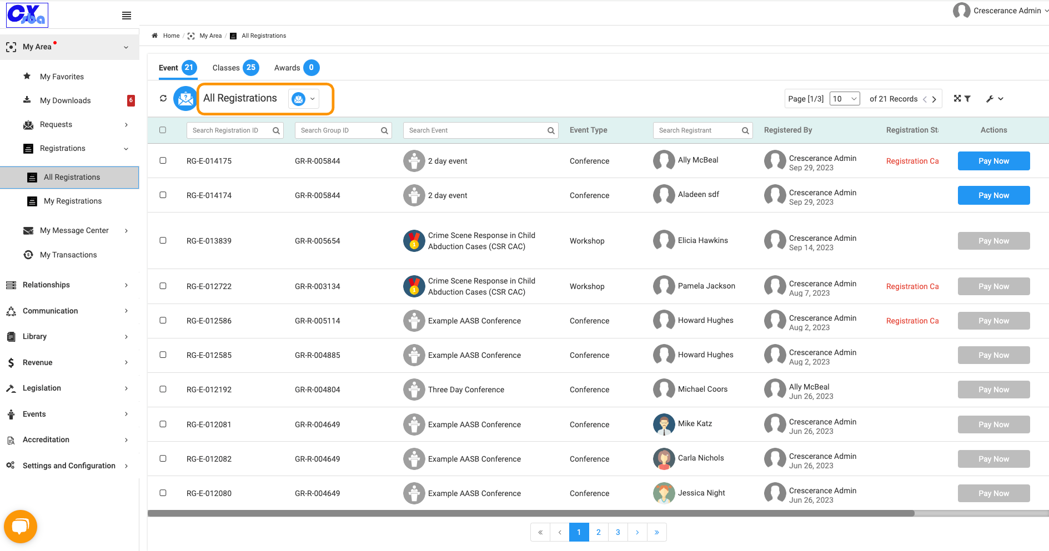Select the checkbox for RG-E-012192
Viewport: 1049px width, 551px height.
pyautogui.click(x=163, y=389)
